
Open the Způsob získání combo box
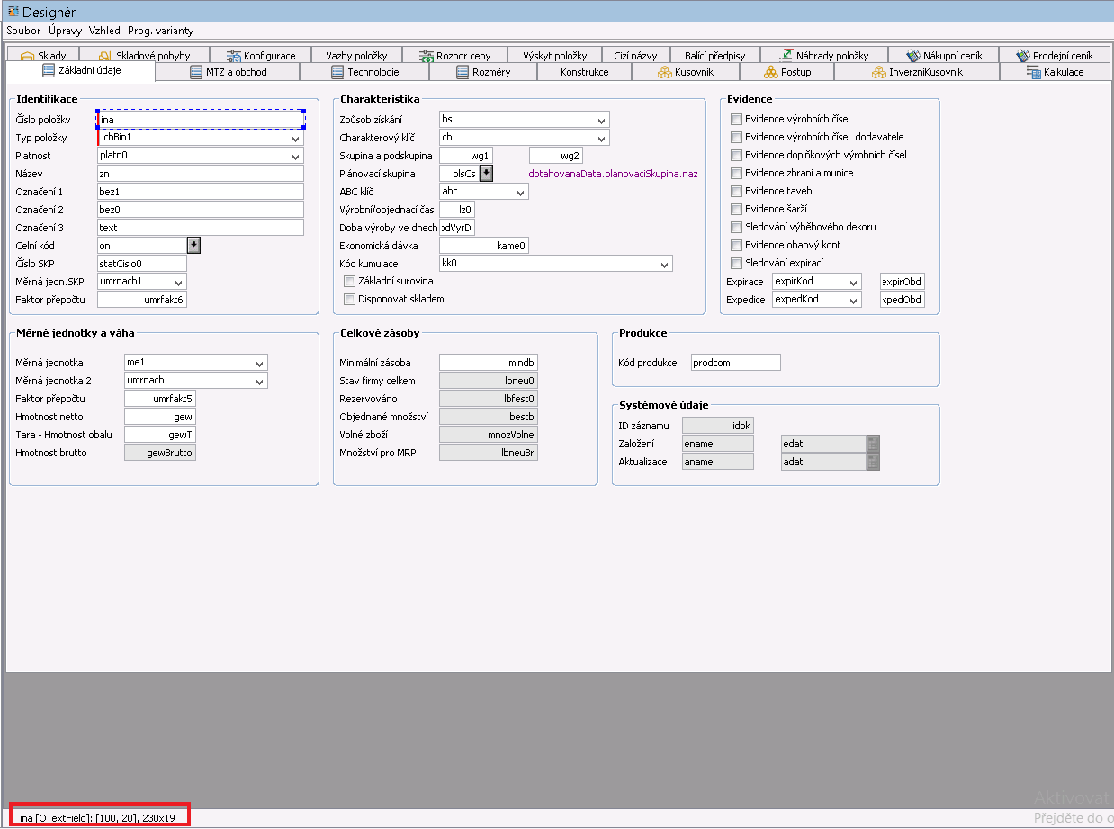[601, 121]
